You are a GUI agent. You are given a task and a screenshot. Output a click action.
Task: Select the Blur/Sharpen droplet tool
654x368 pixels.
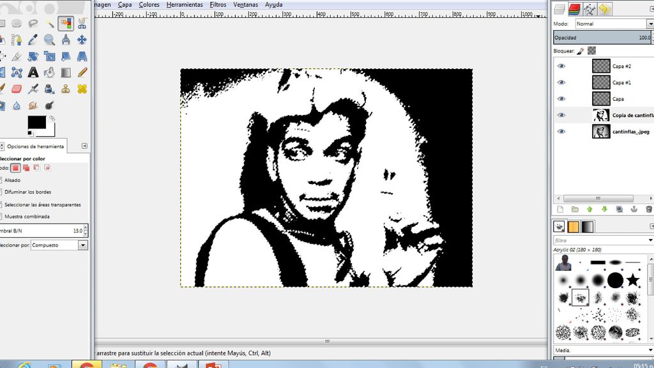(17, 105)
